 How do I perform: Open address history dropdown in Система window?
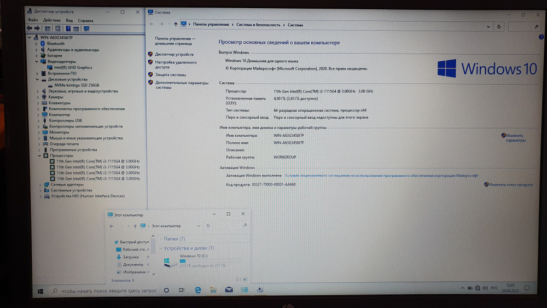point(488,26)
